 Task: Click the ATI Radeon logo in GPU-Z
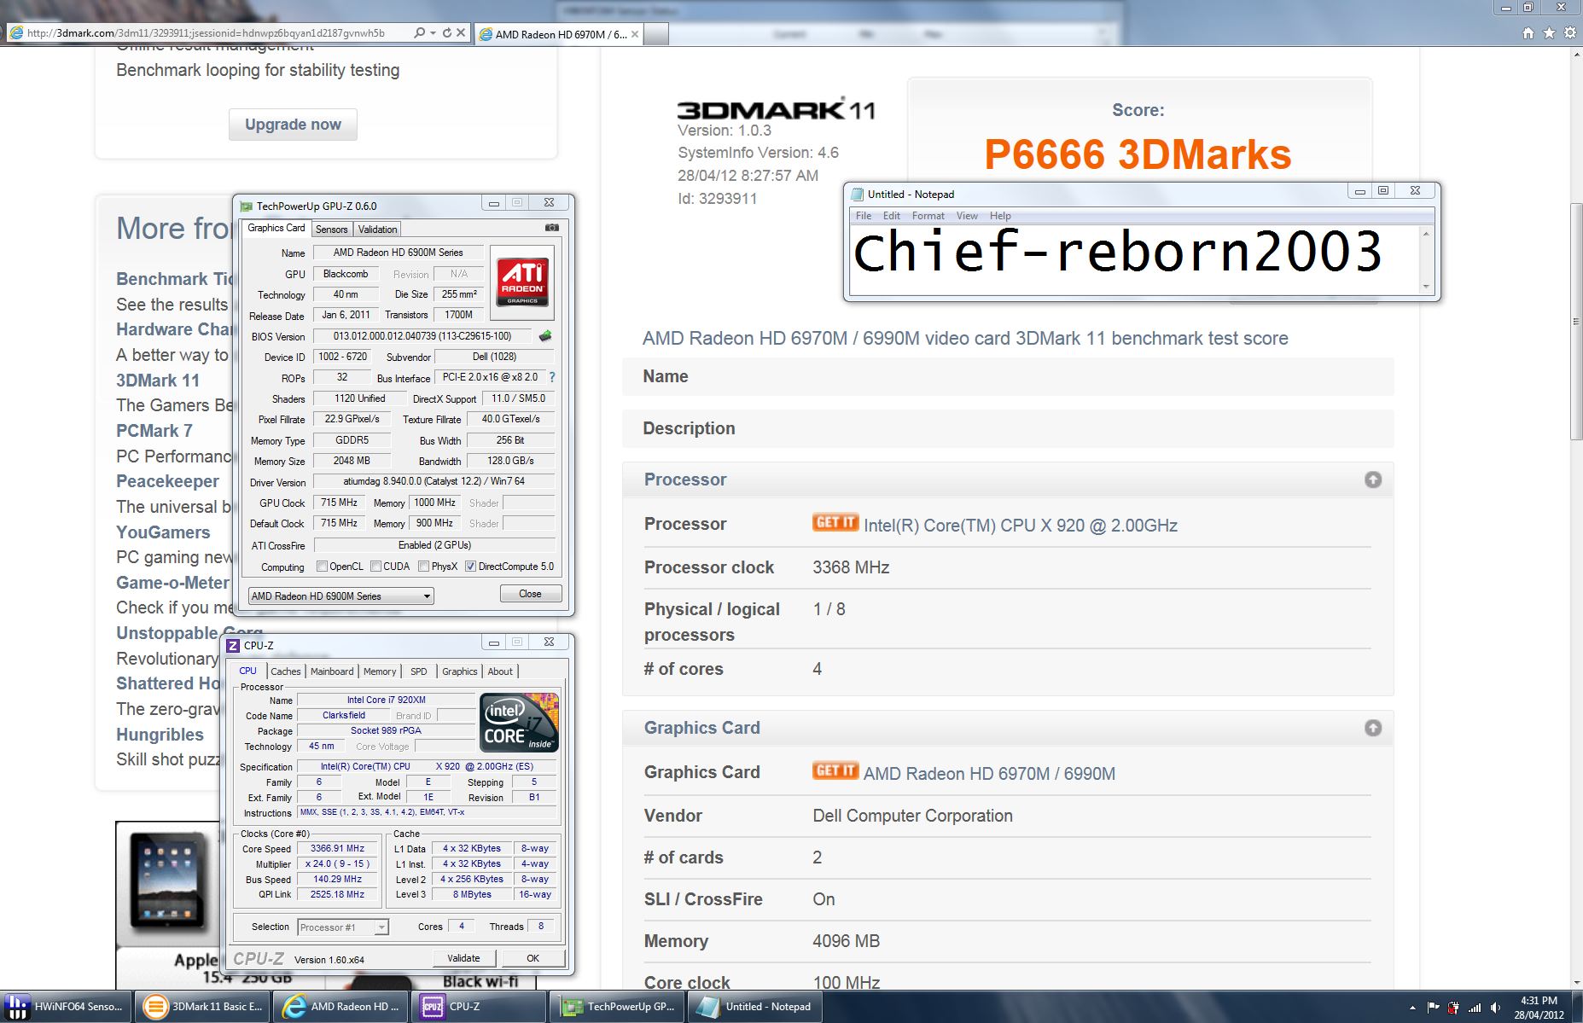click(522, 282)
